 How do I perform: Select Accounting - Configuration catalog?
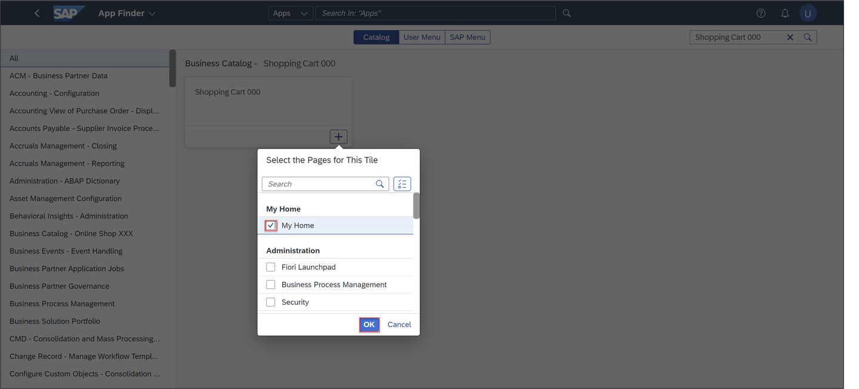(85, 94)
